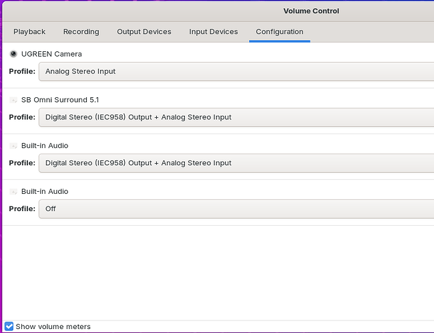This screenshot has height=333, width=434.
Task: Click the UGREEN Camera device name
Action: tap(51, 54)
